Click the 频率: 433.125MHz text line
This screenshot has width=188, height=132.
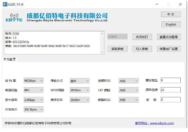17,42
